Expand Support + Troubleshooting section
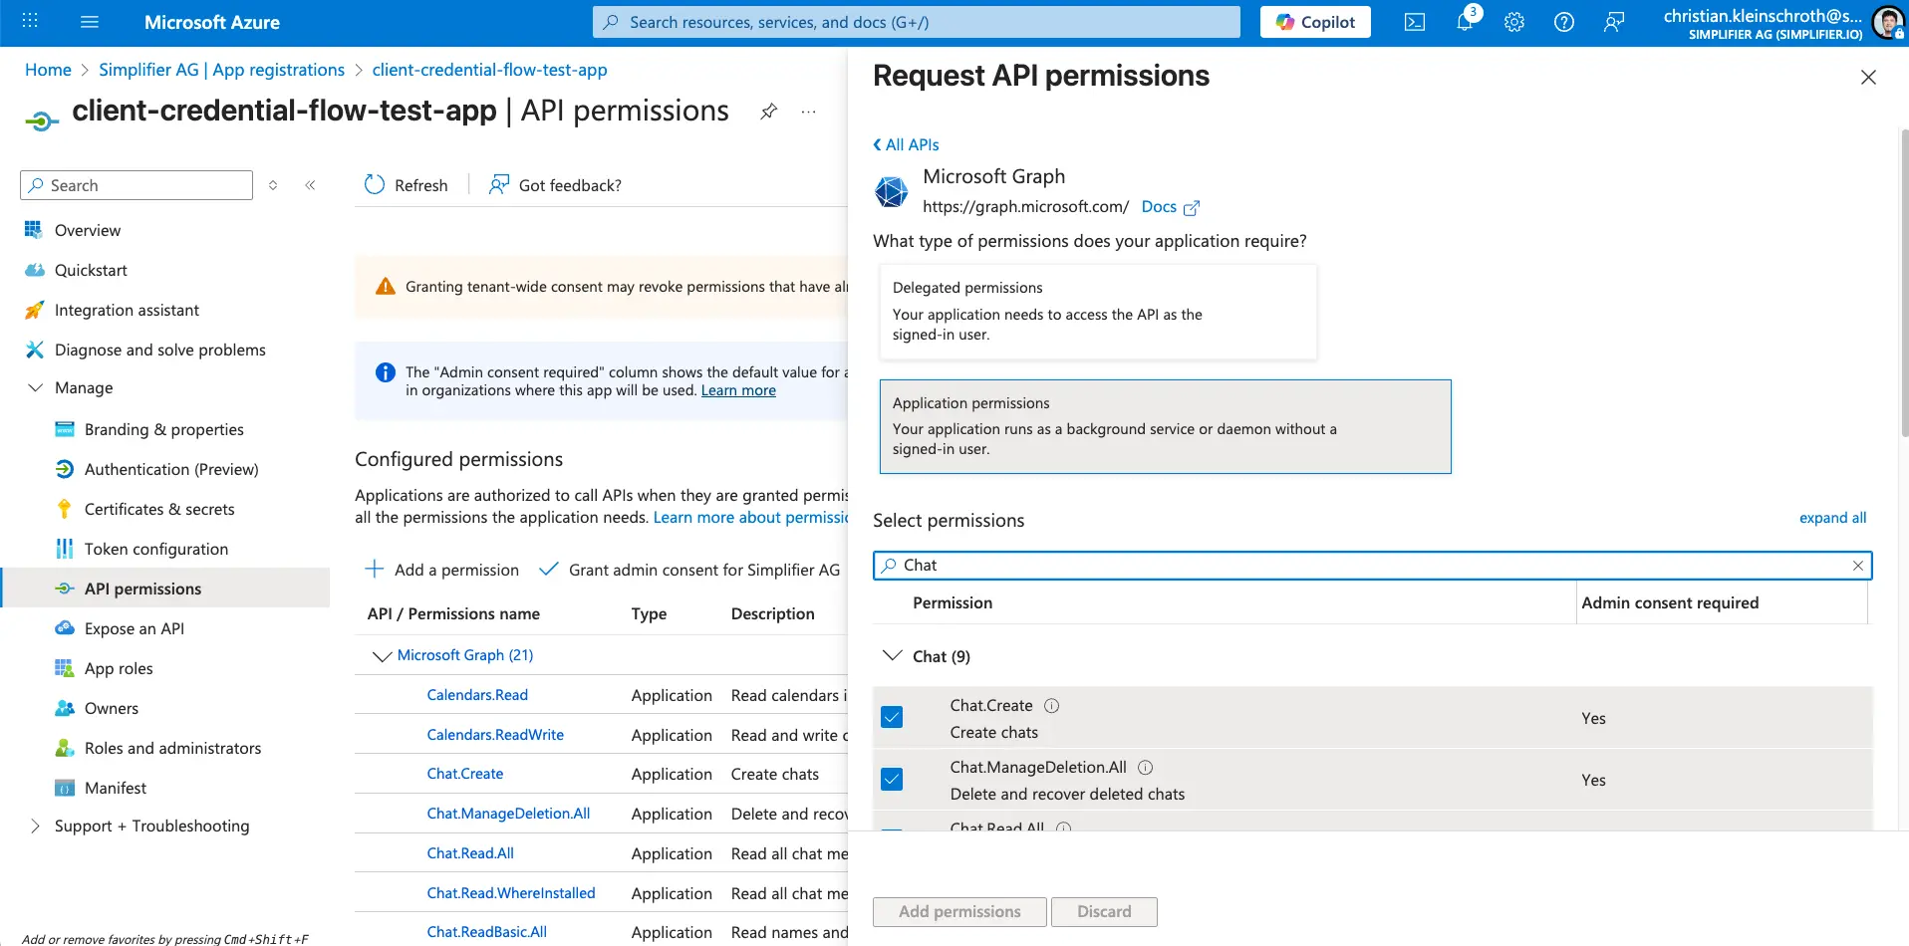1909x946 pixels. [x=36, y=827]
